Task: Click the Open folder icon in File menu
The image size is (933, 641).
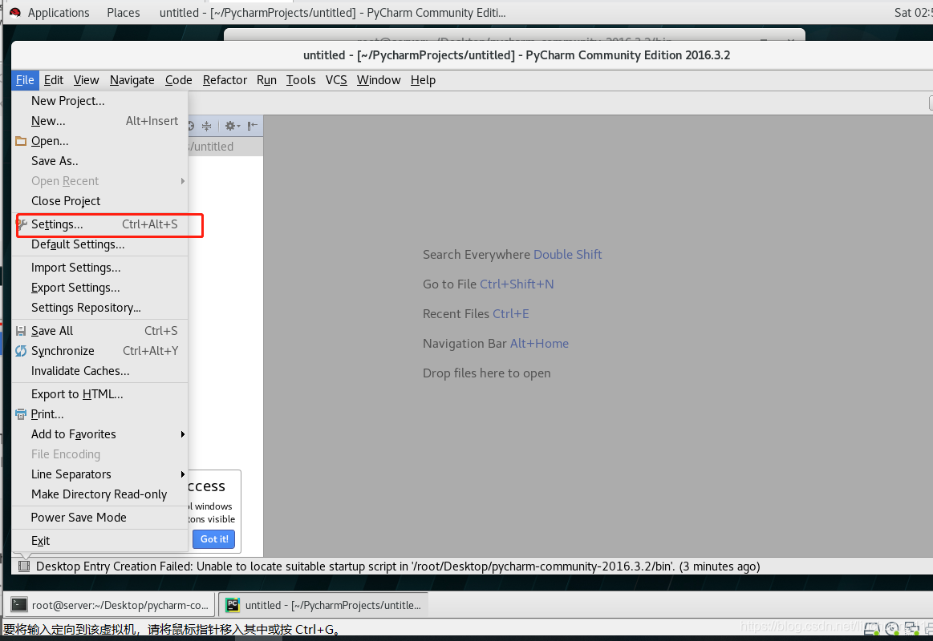Action: pyautogui.click(x=21, y=141)
